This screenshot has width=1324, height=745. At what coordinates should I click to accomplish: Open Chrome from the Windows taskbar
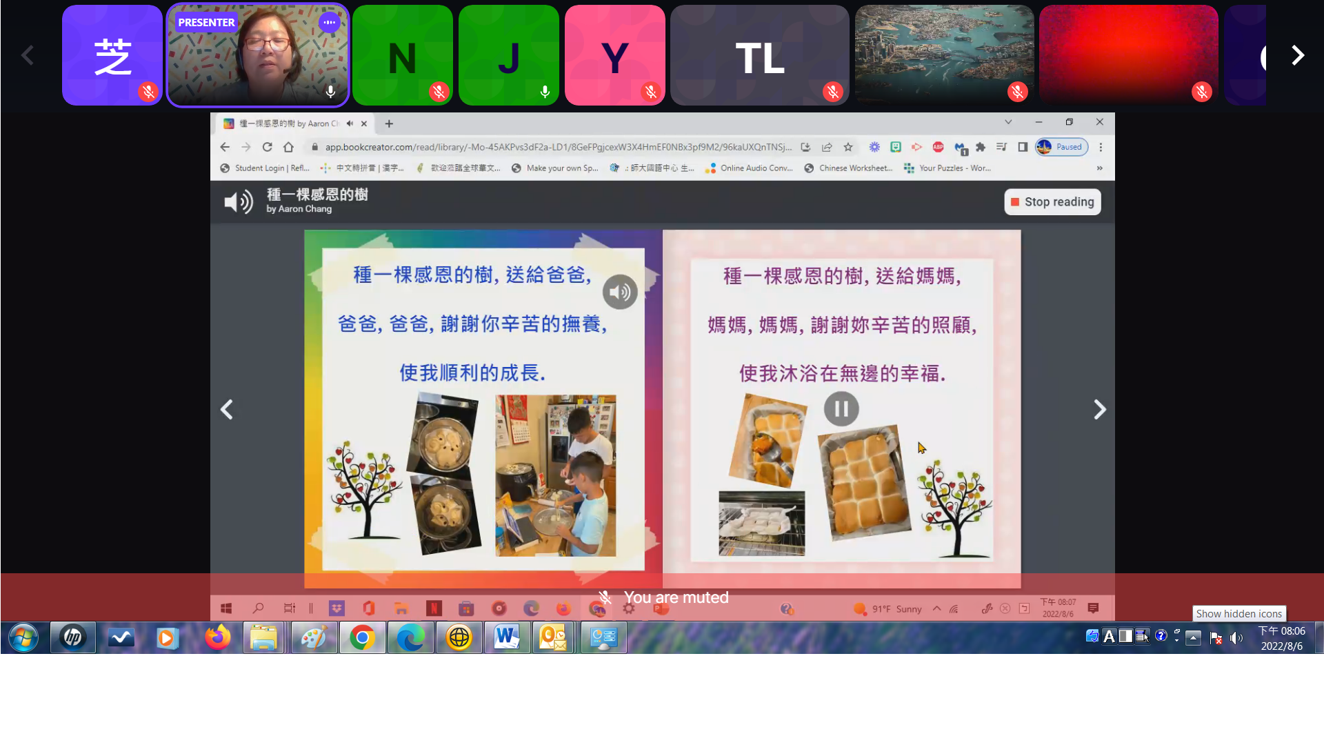362,637
